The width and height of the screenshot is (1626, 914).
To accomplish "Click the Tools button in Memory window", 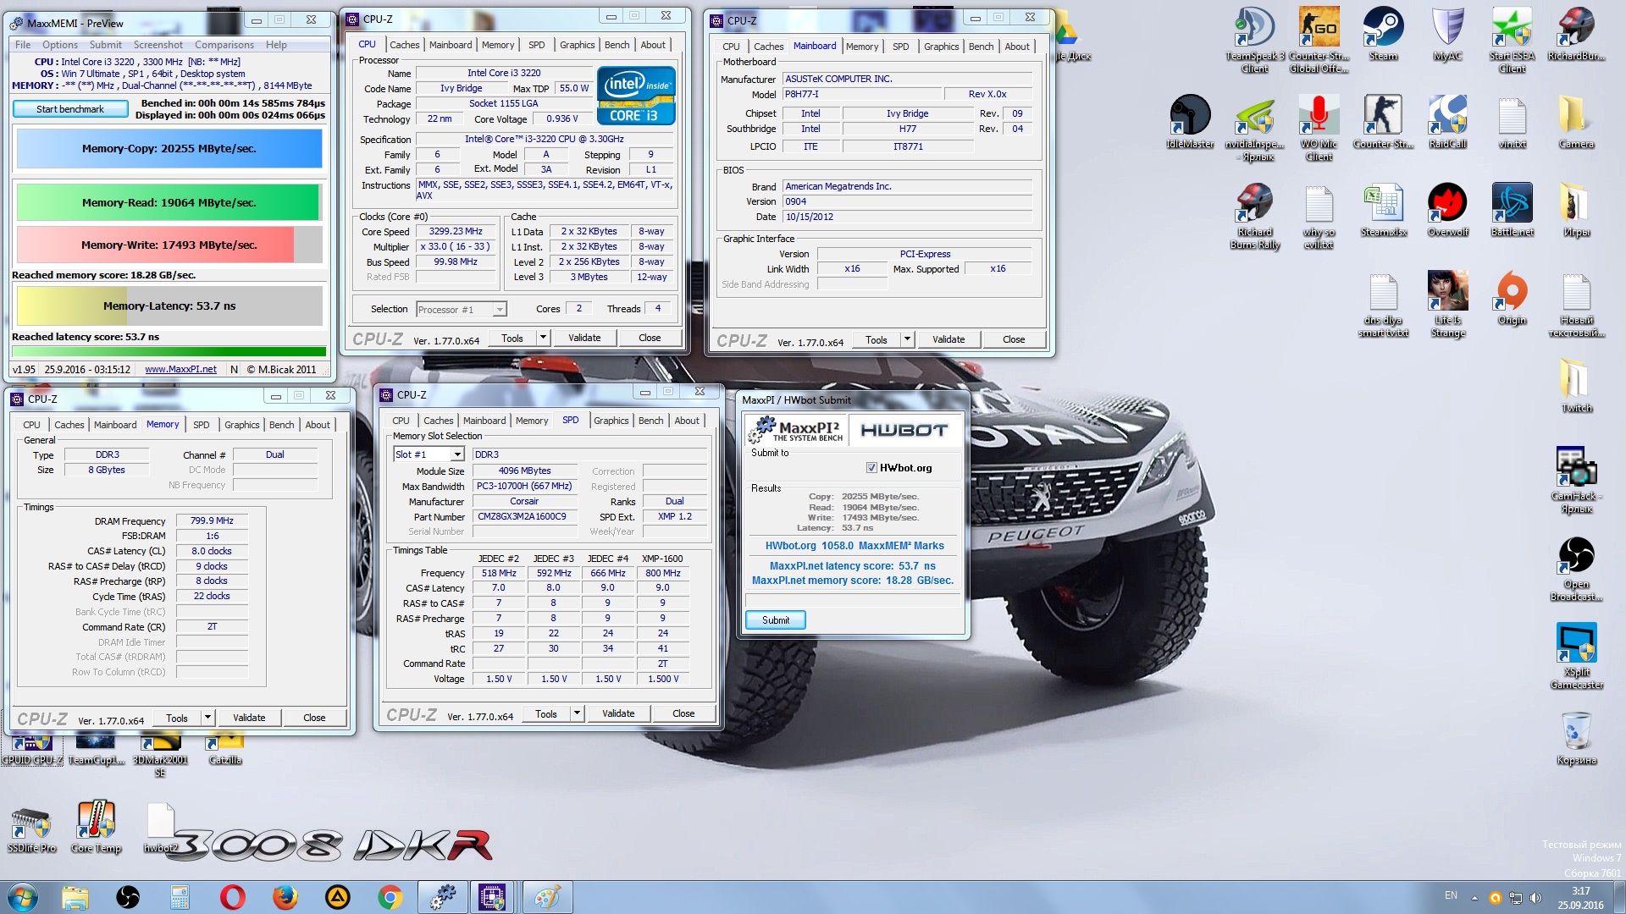I will 177,718.
